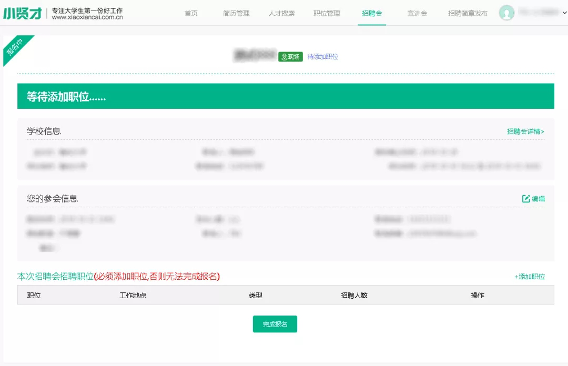Switch to the 人才搜索 tab
This screenshot has width=568, height=366.
pos(281,13)
